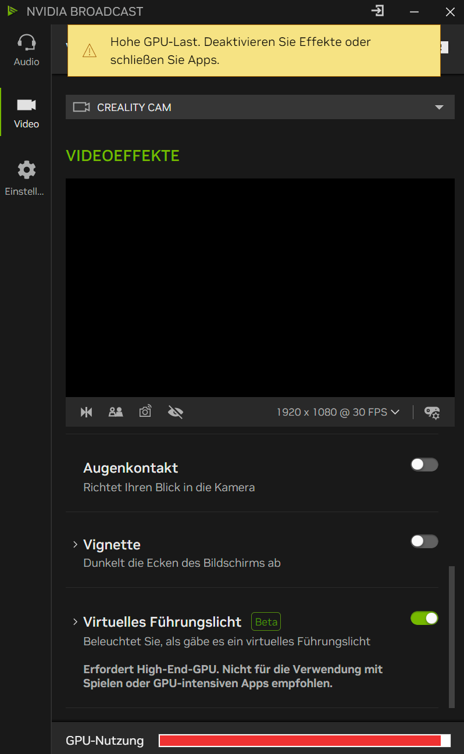Click the camera icon beside CREALITY CAM

(x=81, y=107)
